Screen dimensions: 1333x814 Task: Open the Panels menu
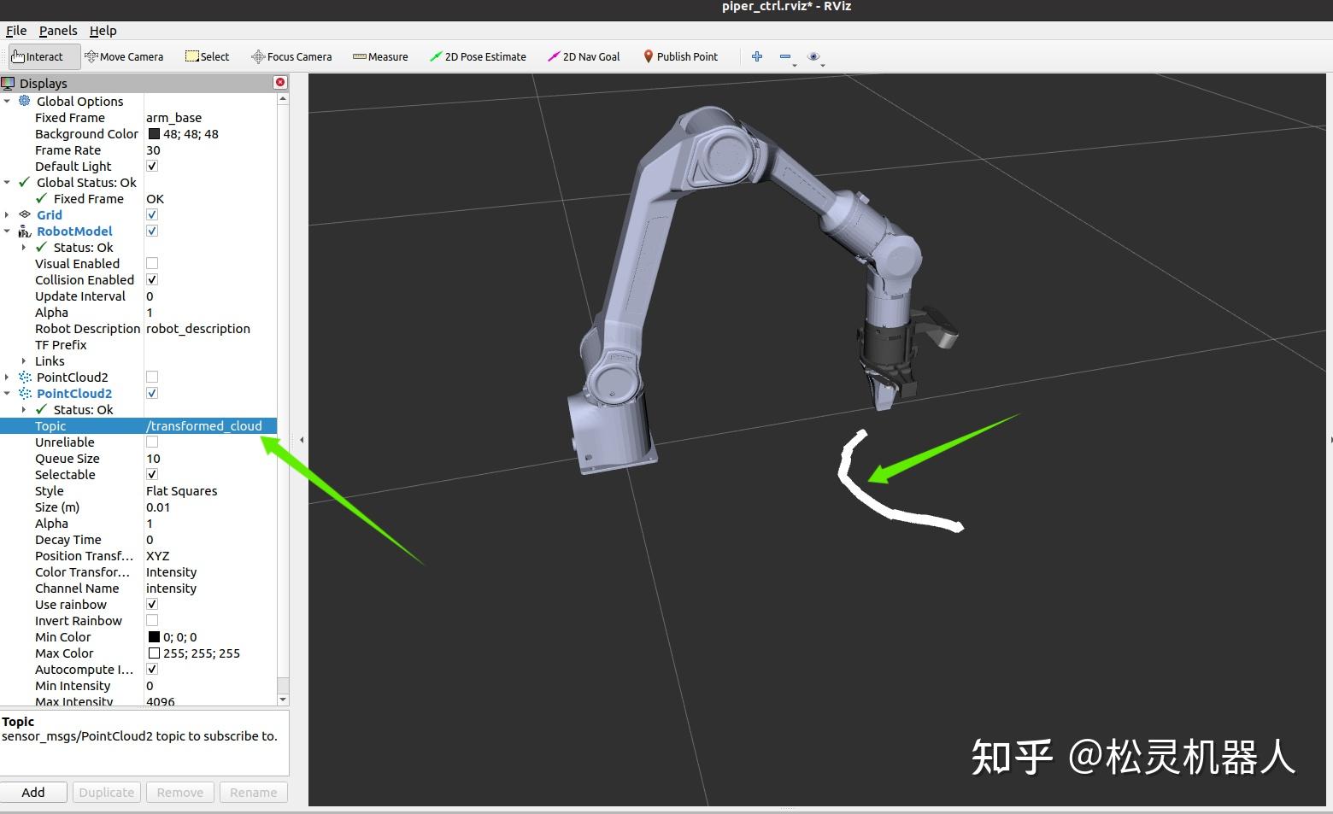tap(58, 31)
